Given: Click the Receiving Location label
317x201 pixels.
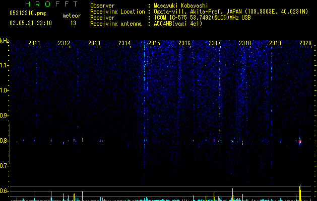Looking at the screenshot, I should tap(117, 12).
